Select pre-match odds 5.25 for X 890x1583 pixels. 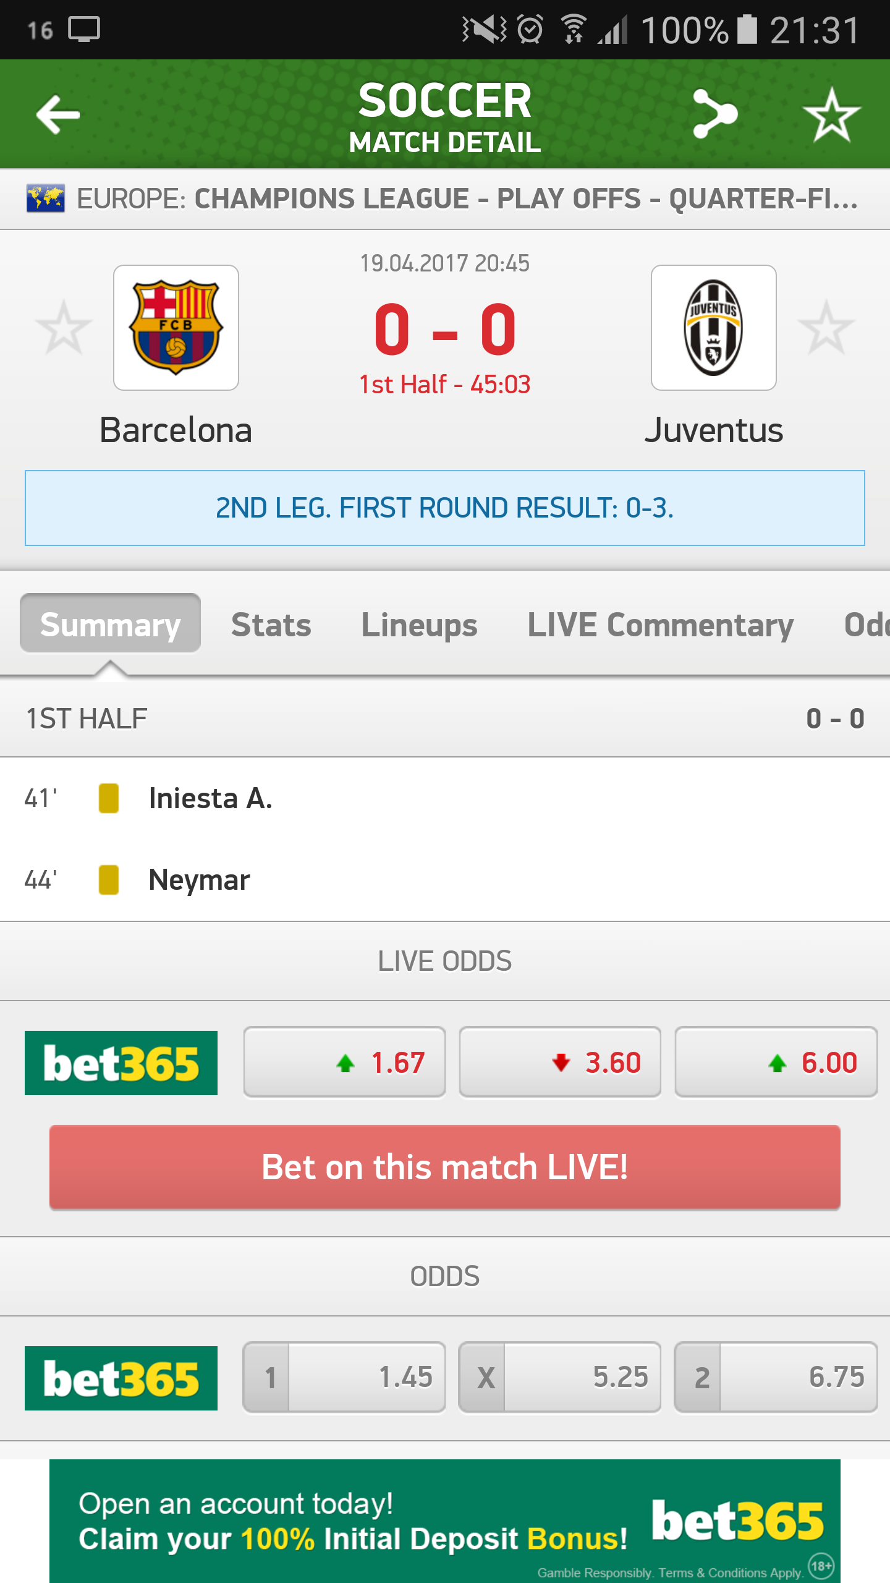[x=560, y=1378]
